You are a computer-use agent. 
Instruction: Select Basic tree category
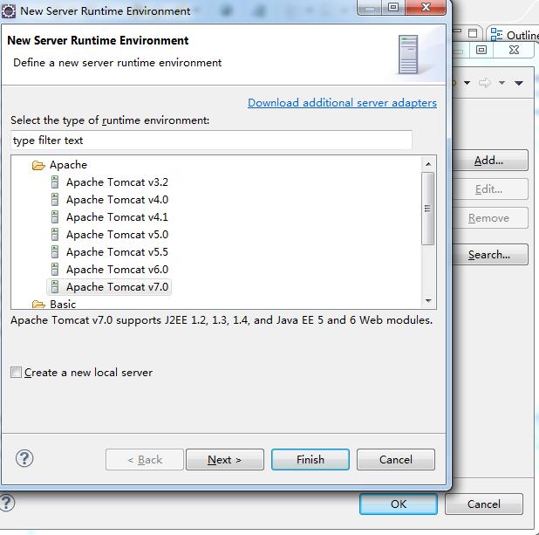pyautogui.click(x=63, y=305)
